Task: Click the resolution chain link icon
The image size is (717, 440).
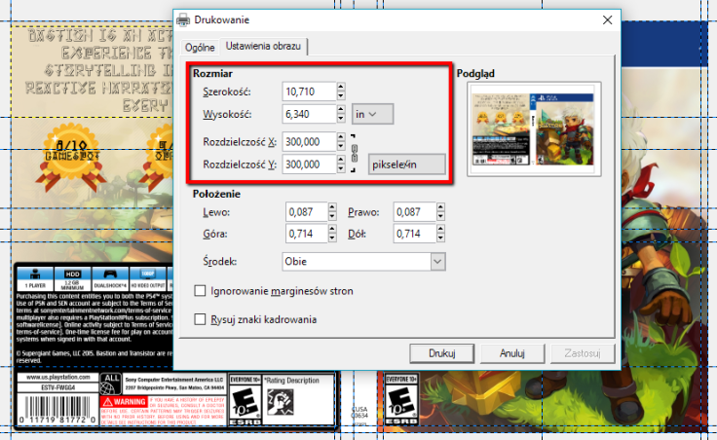Action: 356,154
